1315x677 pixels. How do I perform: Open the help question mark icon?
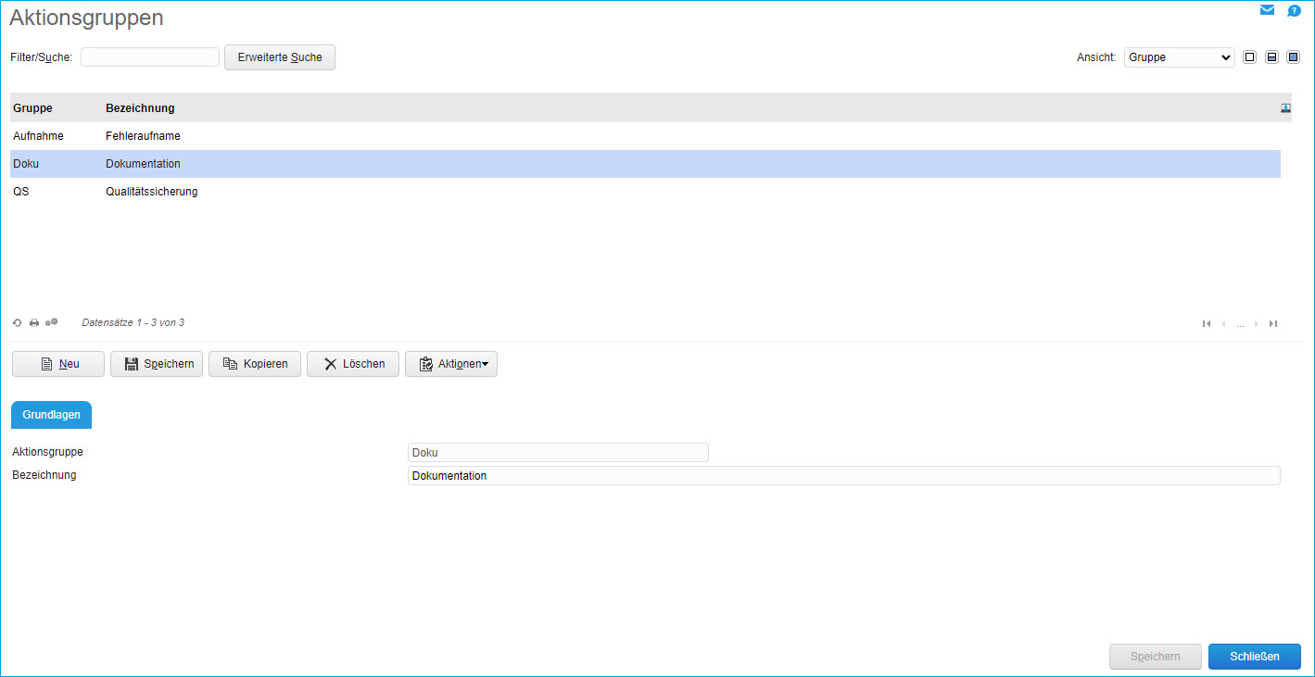(x=1295, y=11)
